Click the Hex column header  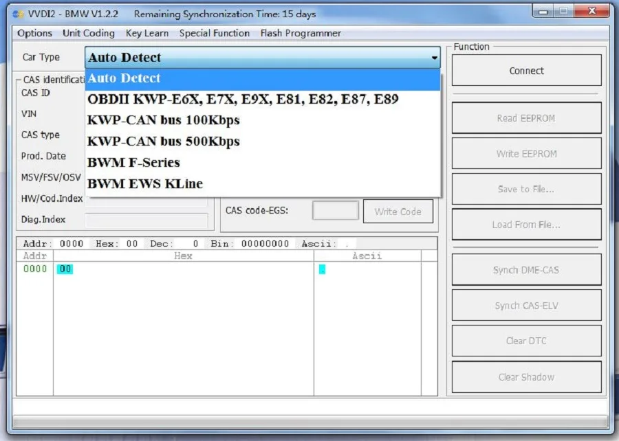(183, 256)
